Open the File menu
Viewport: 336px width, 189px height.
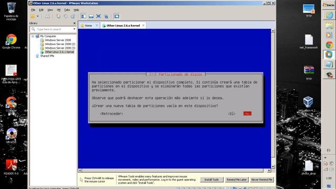(33, 10)
